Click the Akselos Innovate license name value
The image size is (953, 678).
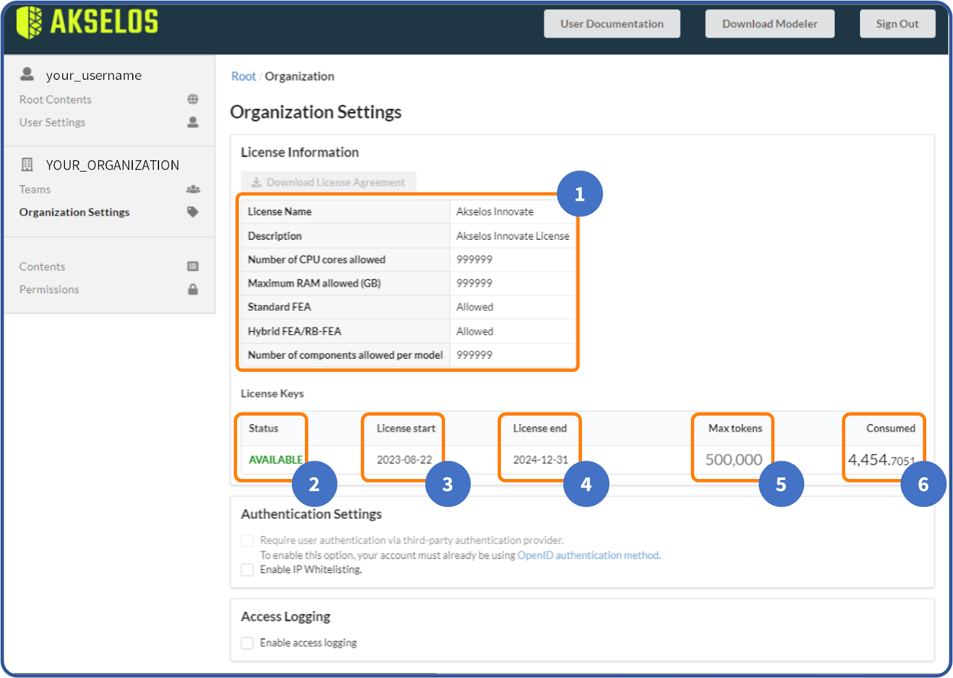click(x=495, y=212)
